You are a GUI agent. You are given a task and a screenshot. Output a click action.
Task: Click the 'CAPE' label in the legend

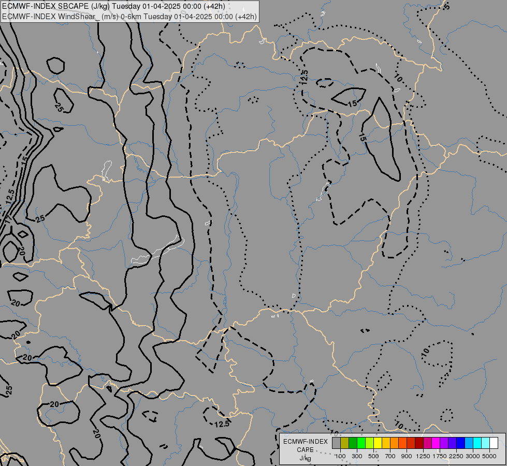(x=305, y=450)
